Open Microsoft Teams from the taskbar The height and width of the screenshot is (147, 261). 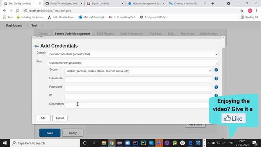click(x=159, y=143)
